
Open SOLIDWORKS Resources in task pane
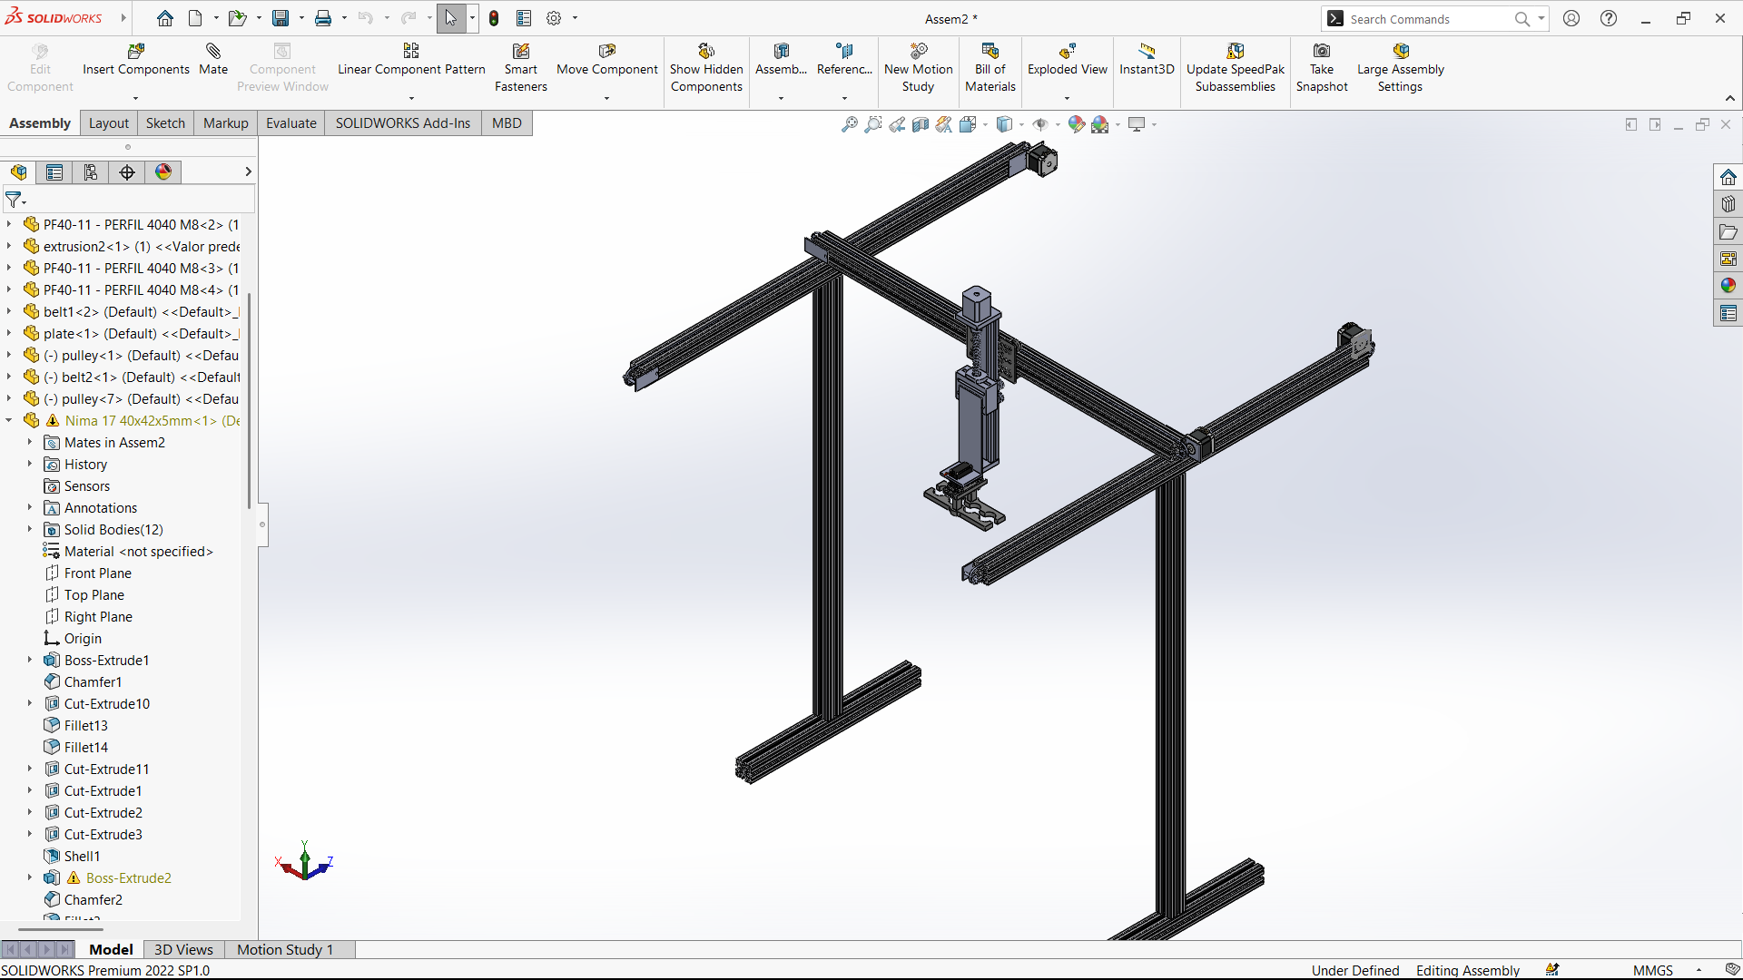point(1728,177)
